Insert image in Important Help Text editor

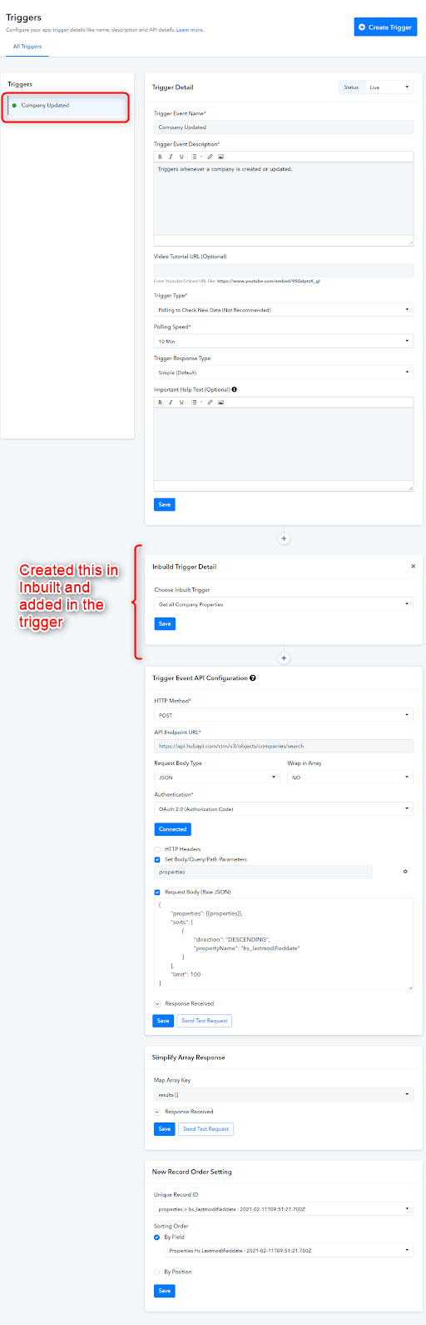[220, 402]
